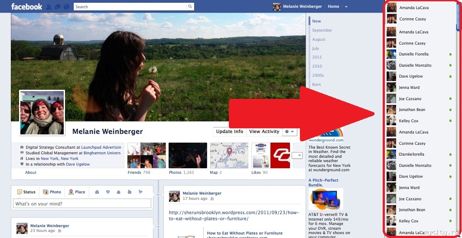Open the Friends thumbnail box
This screenshot has width=462, height=238.
click(146, 156)
